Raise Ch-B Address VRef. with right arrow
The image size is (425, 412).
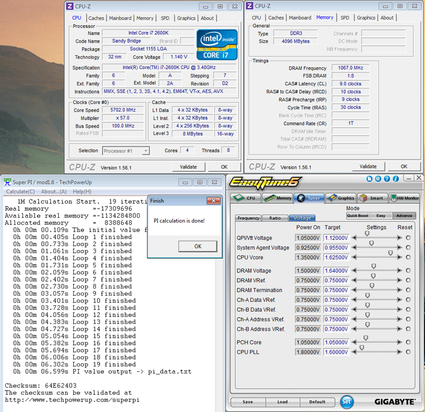399,329
